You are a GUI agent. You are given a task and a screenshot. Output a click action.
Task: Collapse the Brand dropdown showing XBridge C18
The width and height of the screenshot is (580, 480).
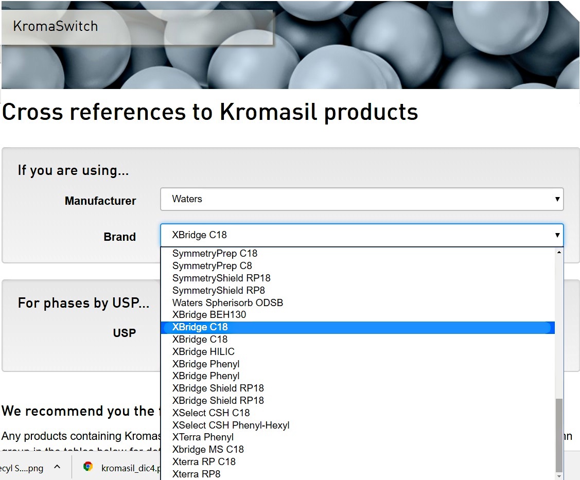(x=362, y=235)
